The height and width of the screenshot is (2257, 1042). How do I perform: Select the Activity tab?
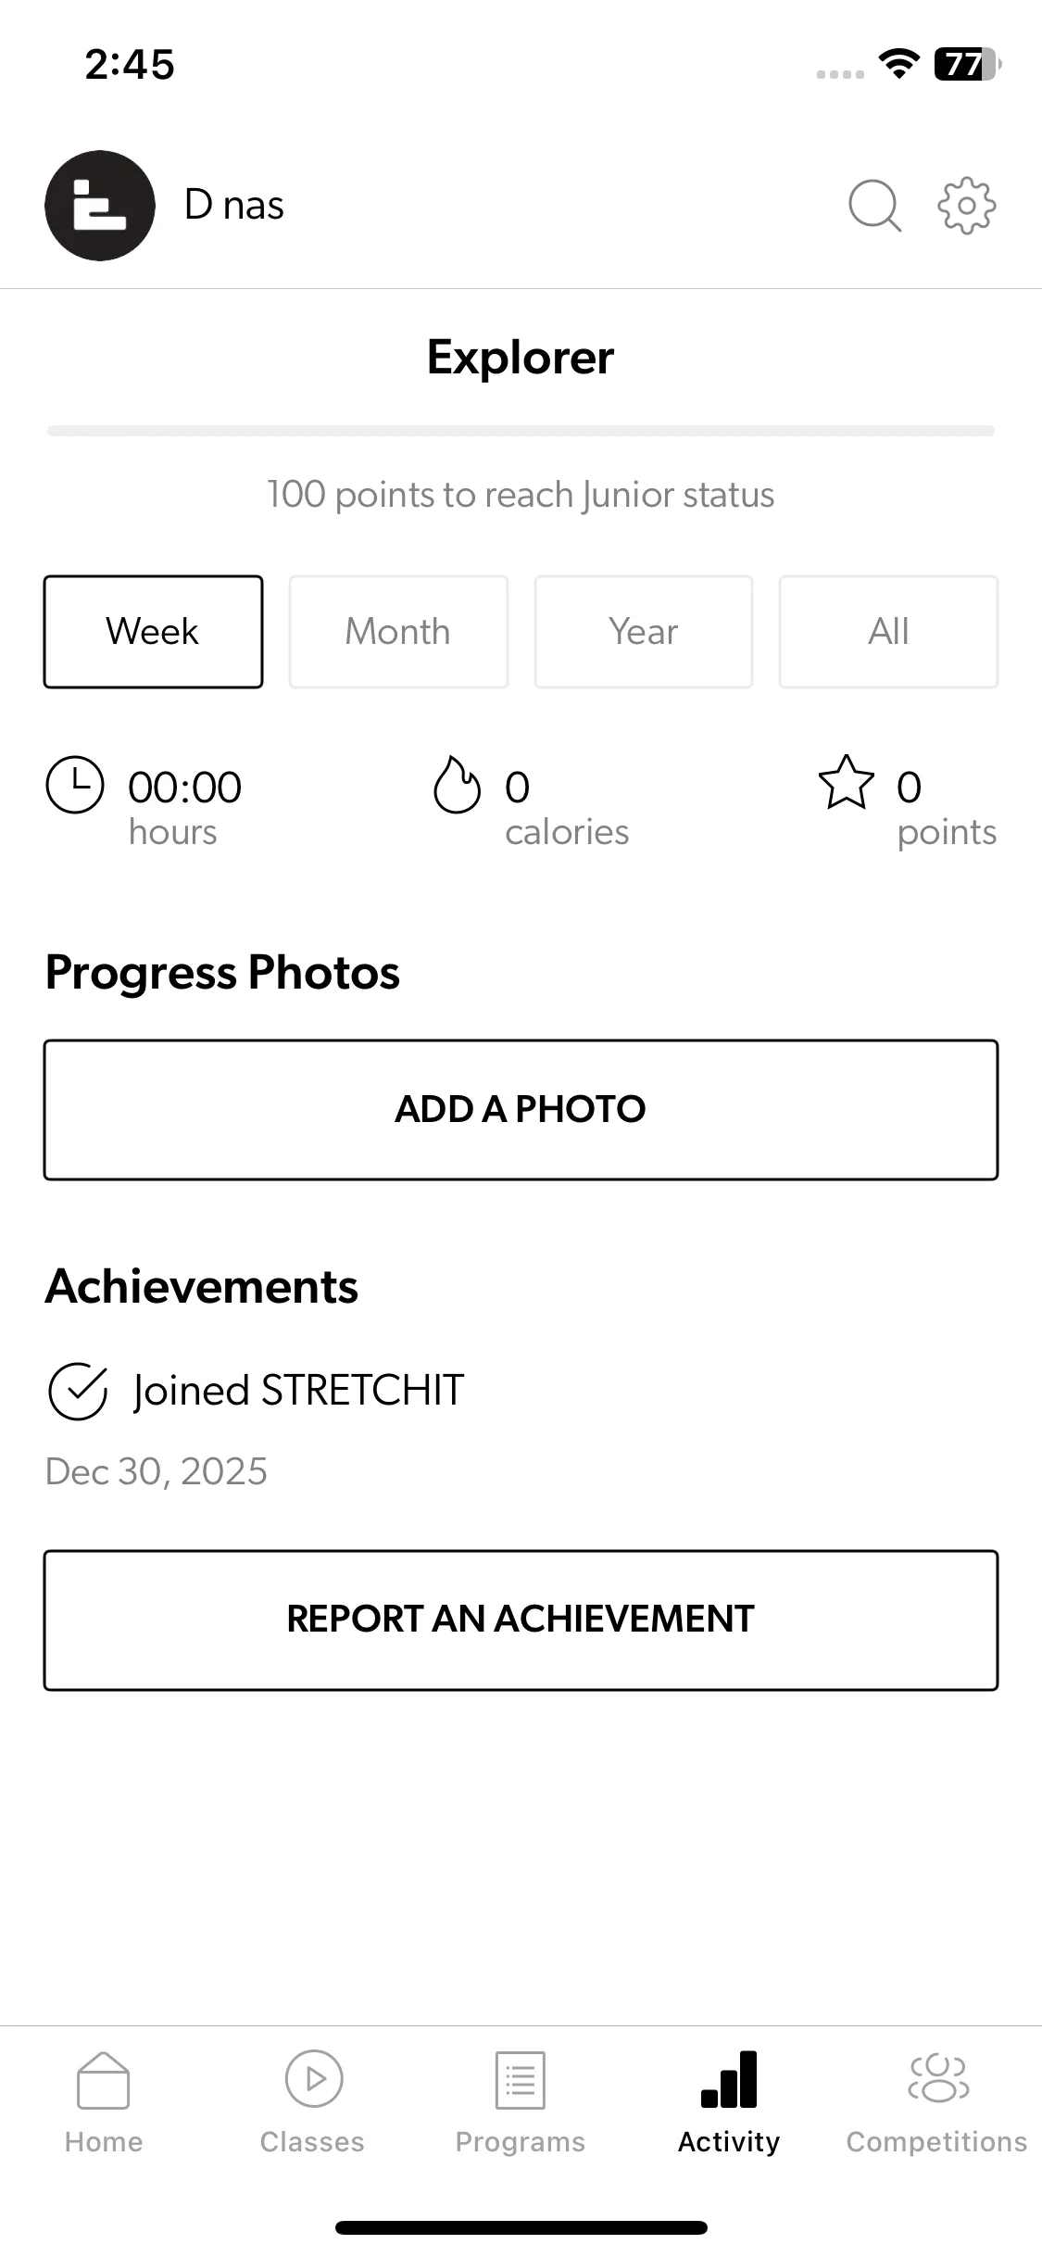click(729, 2101)
